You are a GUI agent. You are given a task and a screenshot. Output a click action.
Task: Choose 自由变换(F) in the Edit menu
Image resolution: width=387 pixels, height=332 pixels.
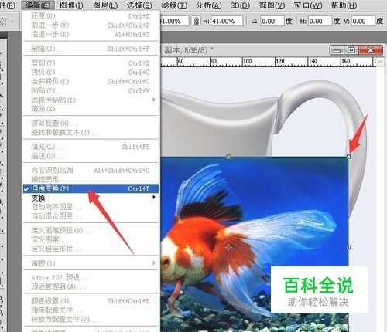pyautogui.click(x=91, y=188)
